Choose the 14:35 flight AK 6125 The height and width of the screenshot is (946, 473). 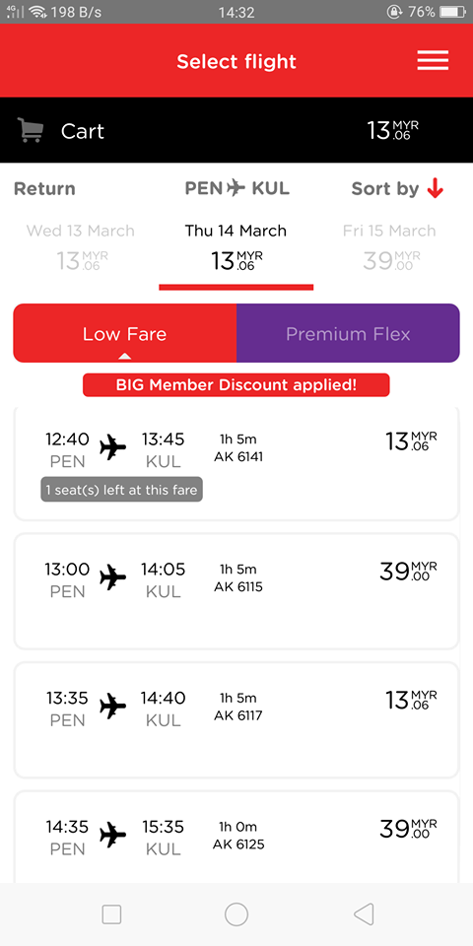pos(236,838)
